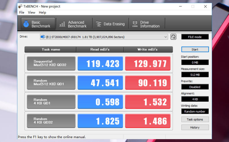Open the File menu
229x142 pixels.
pos(22,12)
